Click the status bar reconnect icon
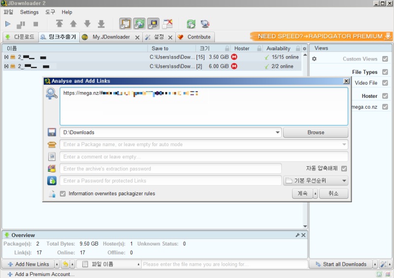This screenshot has height=278, width=394. [379, 274]
